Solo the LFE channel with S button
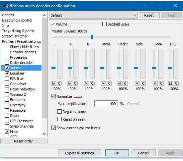Screen dimensions: 183x161 click(x=176, y=83)
